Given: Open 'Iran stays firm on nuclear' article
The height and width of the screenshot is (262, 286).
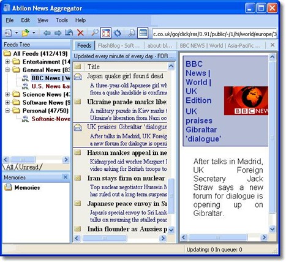Looking at the screenshot, I should pos(126,178).
